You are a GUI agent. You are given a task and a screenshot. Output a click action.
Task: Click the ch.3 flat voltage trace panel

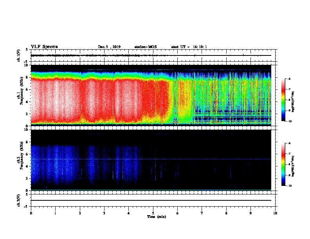[153, 200]
